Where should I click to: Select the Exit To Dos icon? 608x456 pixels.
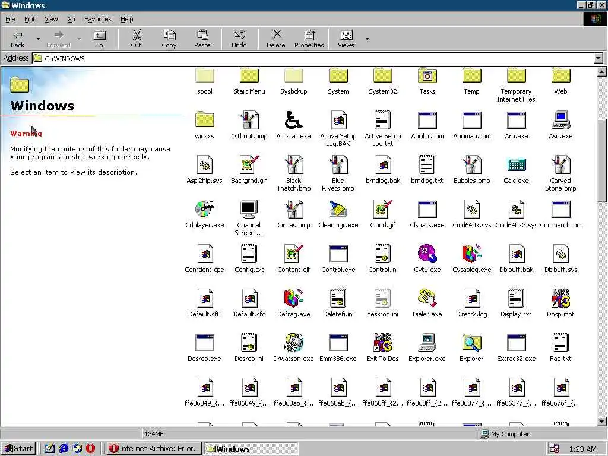[382, 343]
